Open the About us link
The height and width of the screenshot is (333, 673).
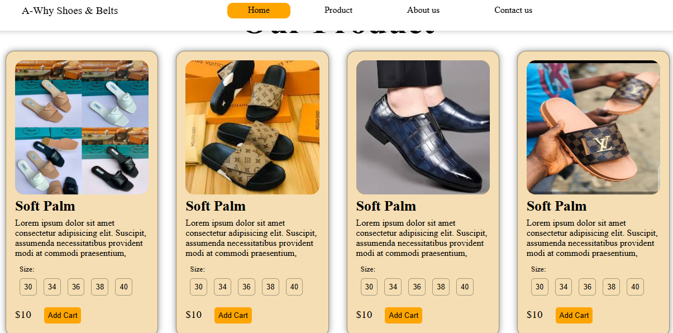[423, 11]
